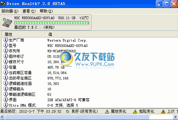Click the info icon beside 固件修订
178x120 pixels.
[x=5, y=56]
